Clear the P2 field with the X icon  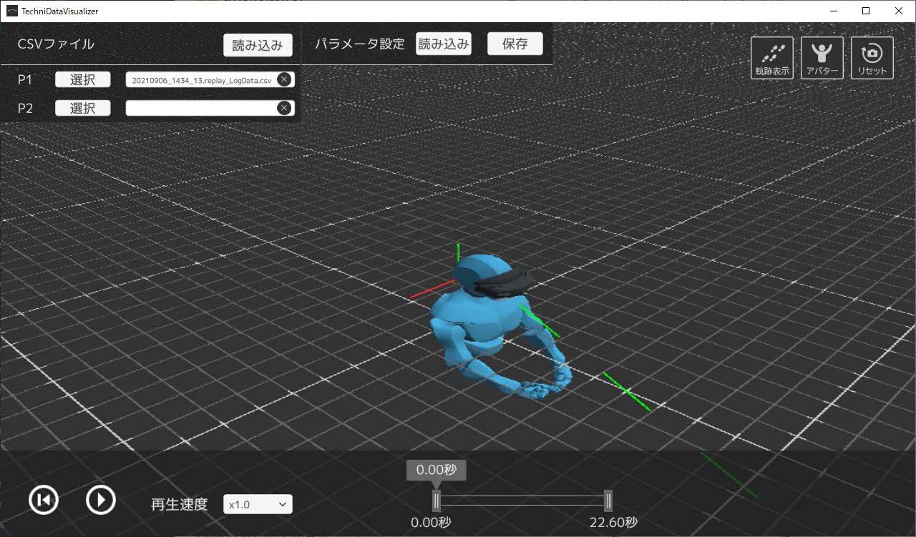click(x=284, y=108)
